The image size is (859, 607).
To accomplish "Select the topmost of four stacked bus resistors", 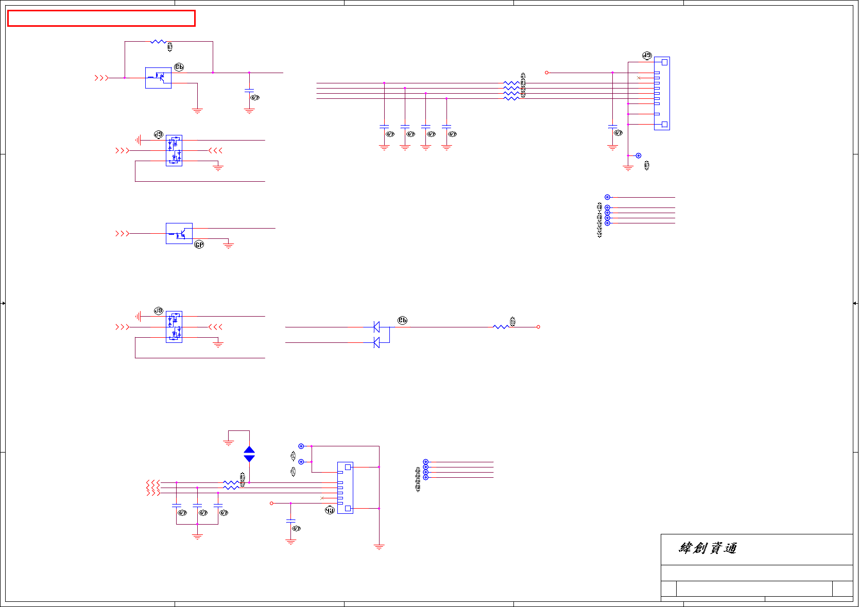I will (x=511, y=83).
